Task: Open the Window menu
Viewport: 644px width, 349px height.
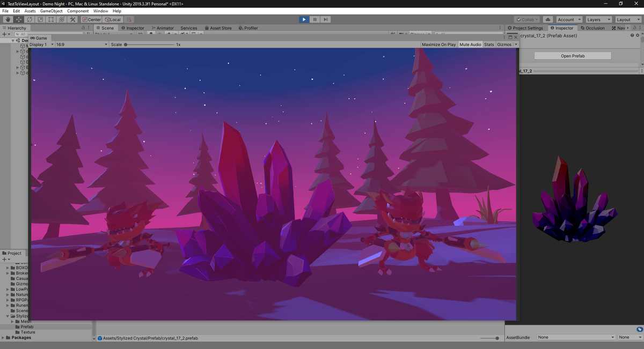Action: [x=100, y=11]
